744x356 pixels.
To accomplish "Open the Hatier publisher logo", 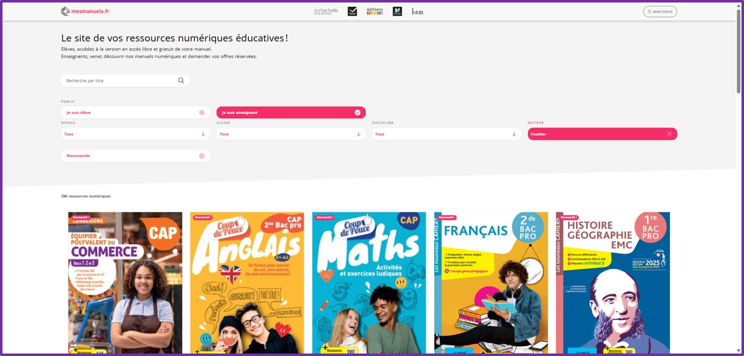I will [x=352, y=11].
